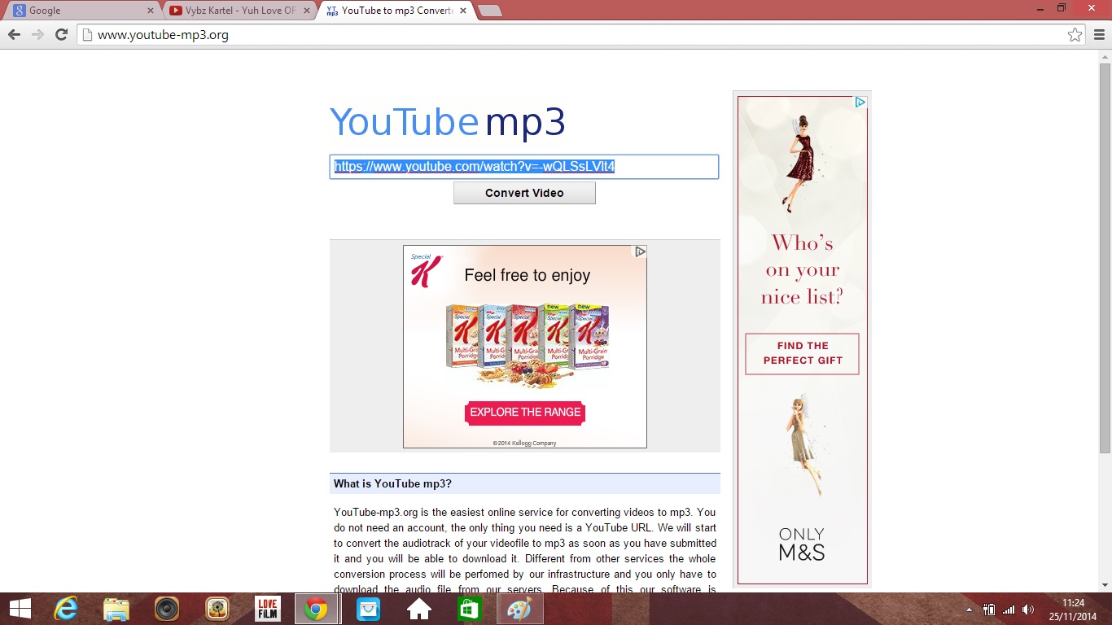Viewport: 1112px width, 625px height.
Task: Show hidden system tray icons
Action: [x=969, y=609]
